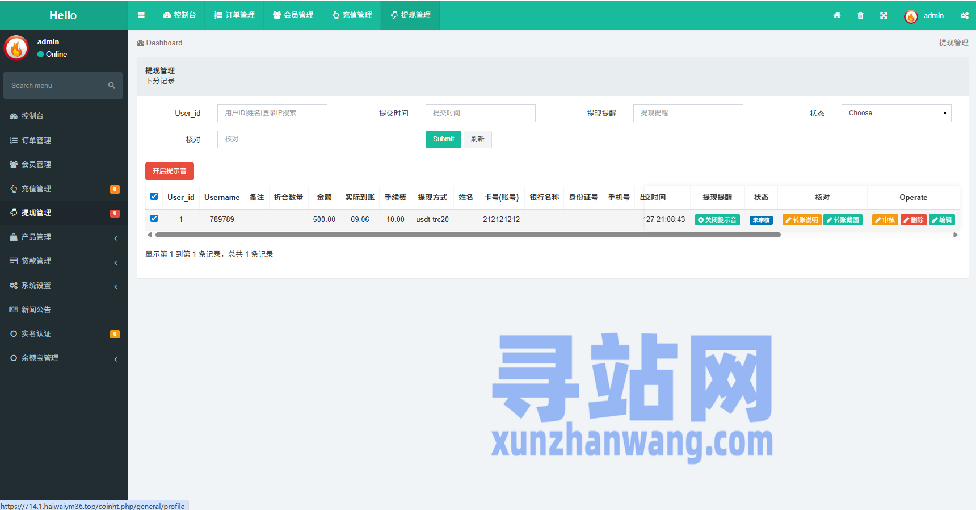Screen dimensions: 976x510
Task: Click the horizontal table scrollbar
Action: pos(468,235)
